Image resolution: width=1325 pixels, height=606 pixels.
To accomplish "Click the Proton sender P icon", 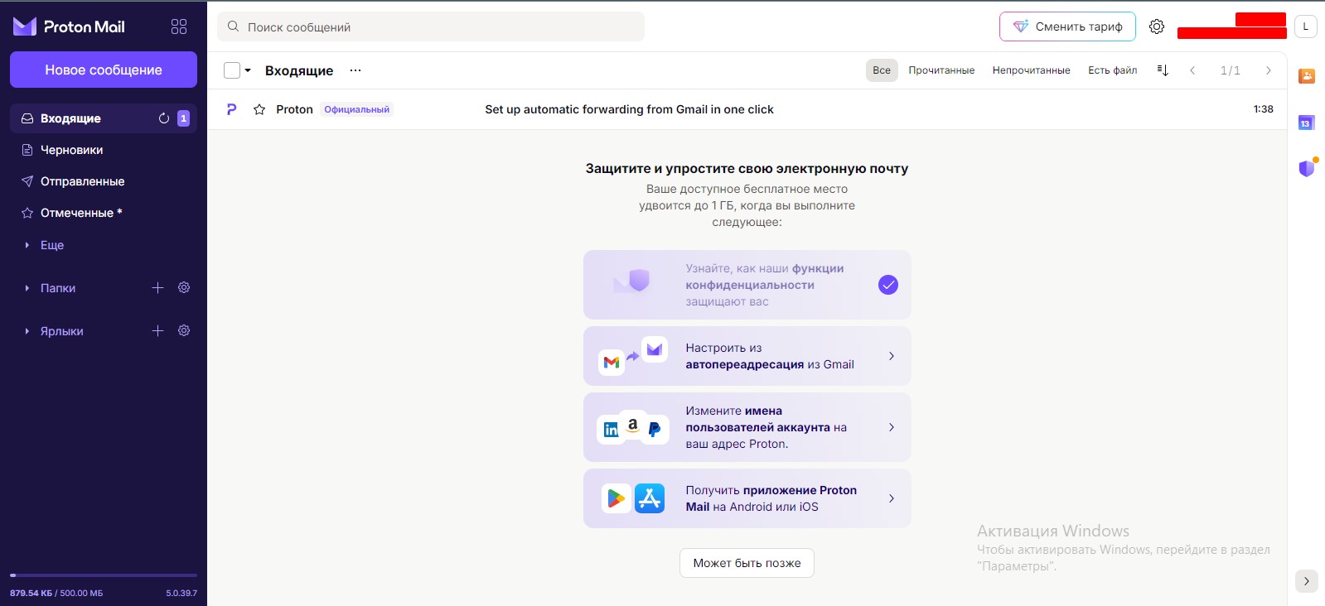I will point(232,109).
